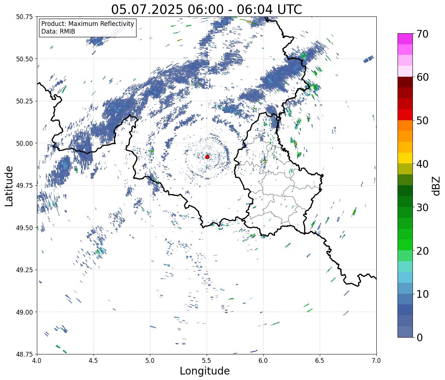445x380 pixels.
Task: Click the longitude tick label 5.0
Action: [x=150, y=360]
